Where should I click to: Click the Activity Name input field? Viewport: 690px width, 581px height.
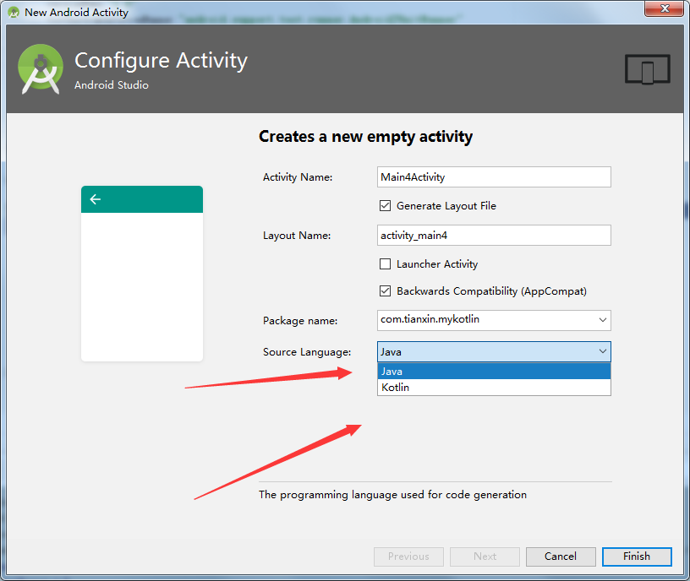pyautogui.click(x=494, y=176)
